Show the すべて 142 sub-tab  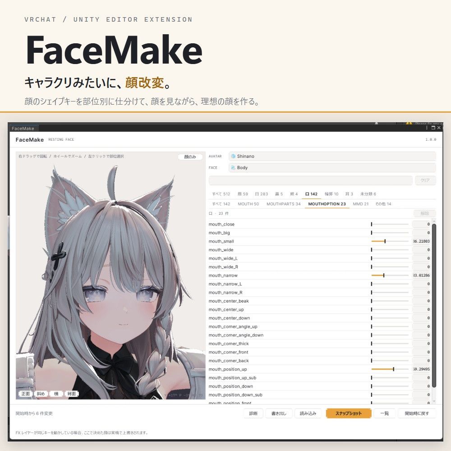[221, 204]
